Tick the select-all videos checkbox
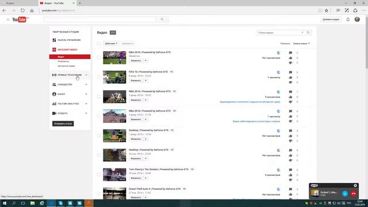The width and height of the screenshot is (368, 207). [x=99, y=44]
